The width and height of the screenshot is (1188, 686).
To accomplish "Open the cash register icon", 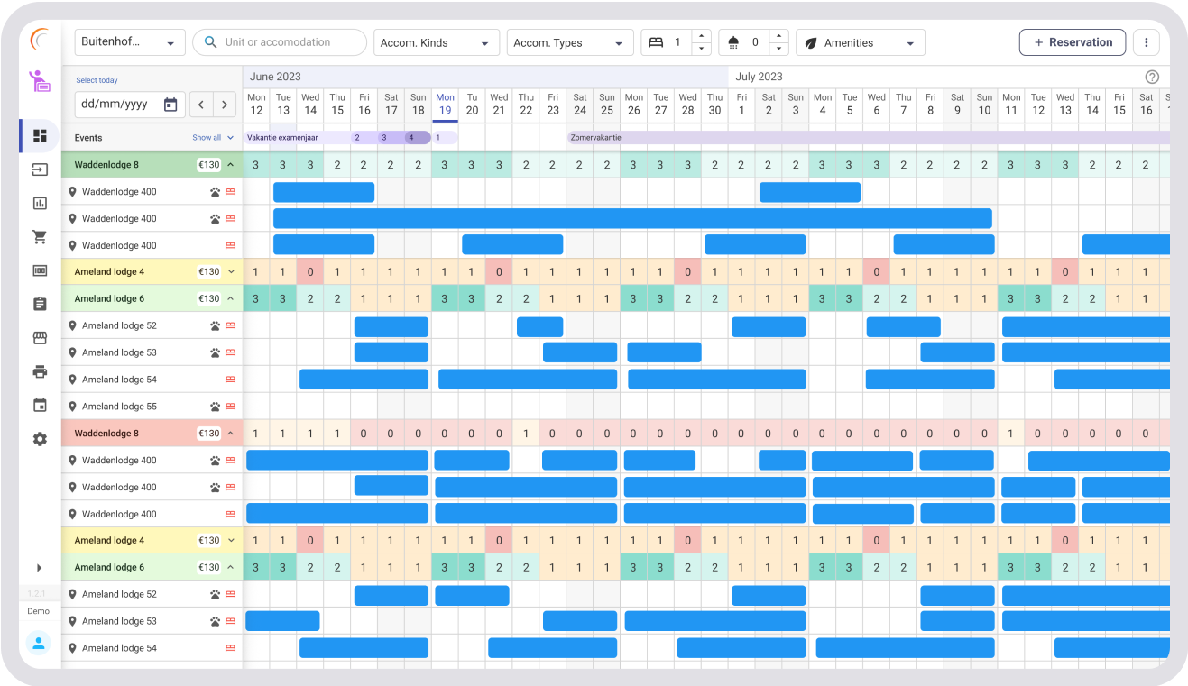I will (39, 270).
